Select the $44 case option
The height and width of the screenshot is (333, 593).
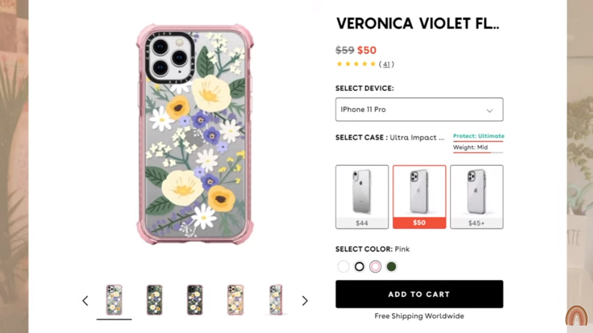(362, 196)
